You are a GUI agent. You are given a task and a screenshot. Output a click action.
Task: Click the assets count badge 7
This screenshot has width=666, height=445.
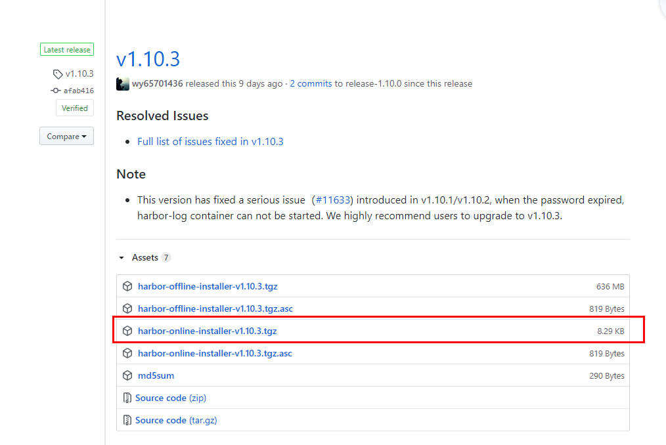point(166,258)
